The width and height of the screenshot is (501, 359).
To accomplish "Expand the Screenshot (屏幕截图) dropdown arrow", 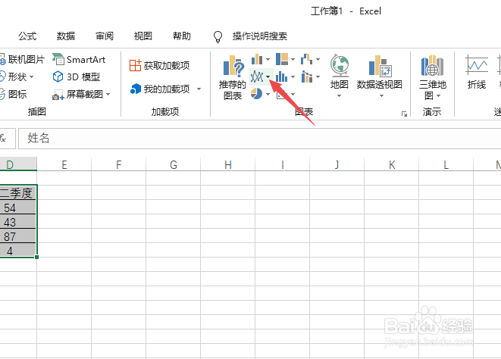I will (x=108, y=94).
